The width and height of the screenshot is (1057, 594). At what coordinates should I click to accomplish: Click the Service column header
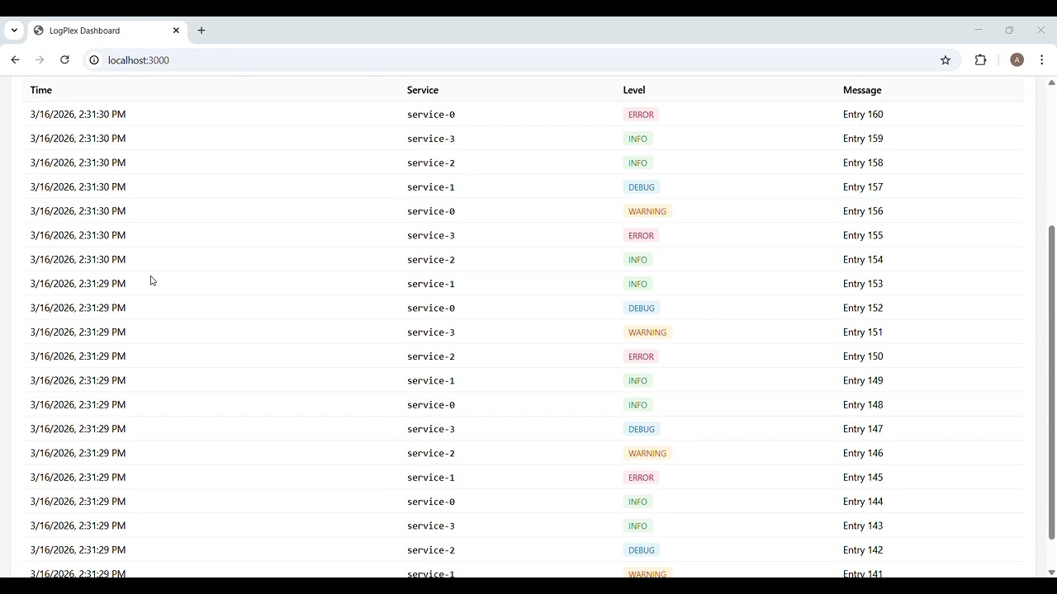[x=423, y=90]
